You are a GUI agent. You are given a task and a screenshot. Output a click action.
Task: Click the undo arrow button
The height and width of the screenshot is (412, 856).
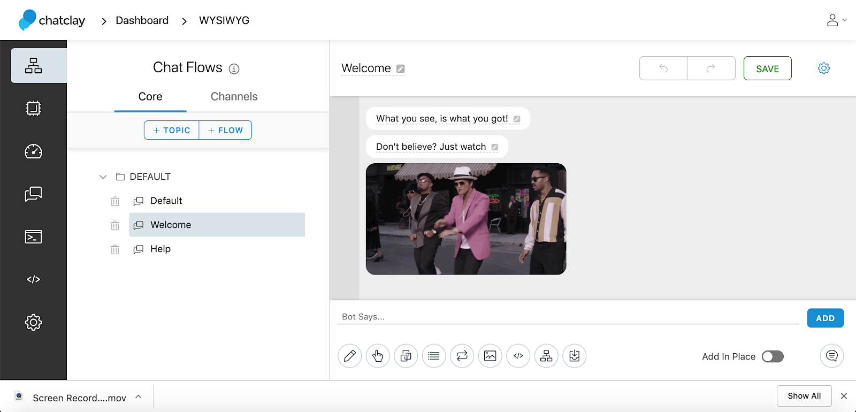[663, 68]
